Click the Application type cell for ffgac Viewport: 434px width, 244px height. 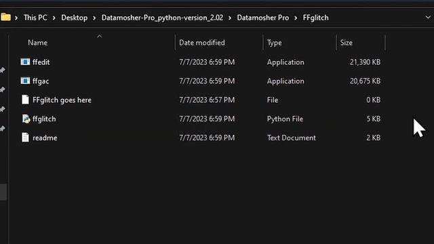(x=285, y=81)
